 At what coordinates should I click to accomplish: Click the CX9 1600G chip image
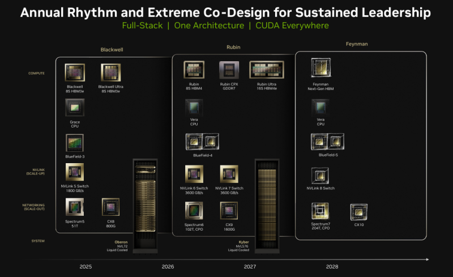tap(229, 211)
